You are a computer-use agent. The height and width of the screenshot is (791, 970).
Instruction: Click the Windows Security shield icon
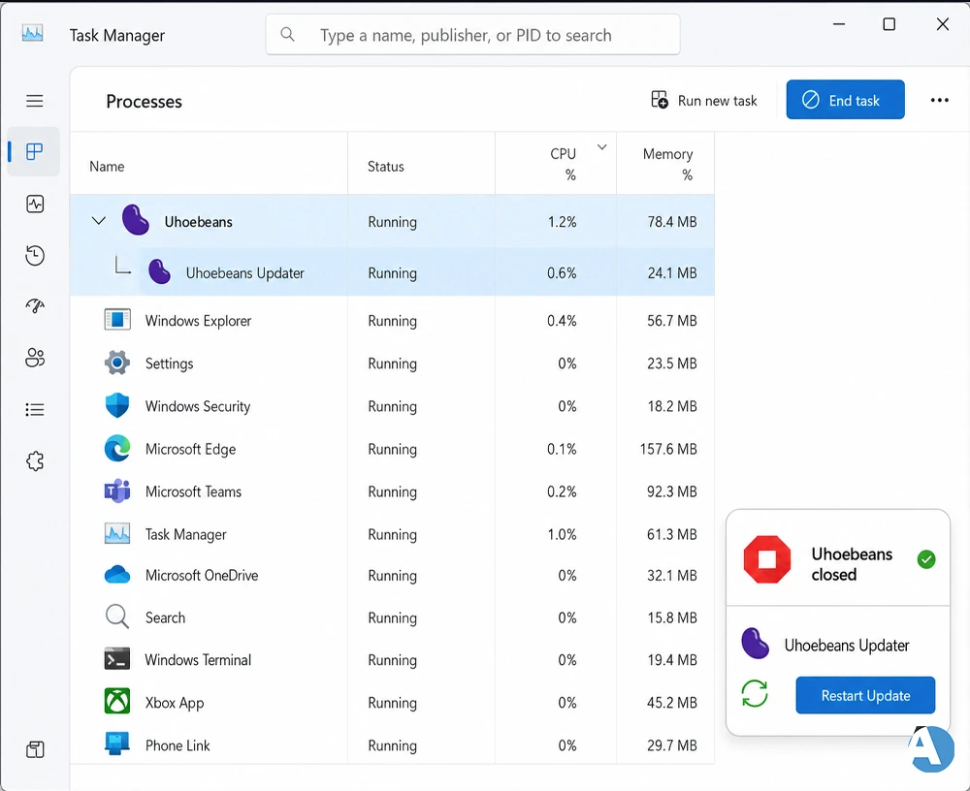coord(117,406)
